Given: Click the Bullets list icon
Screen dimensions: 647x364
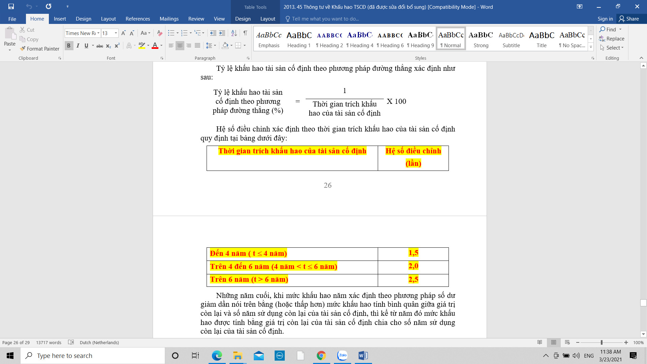Looking at the screenshot, I should [171, 33].
